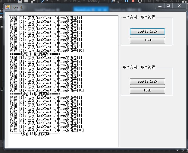Click the blue Pause debugging icon in Visual Studio
Screen dimensions: 188x153
[x=127, y=1]
